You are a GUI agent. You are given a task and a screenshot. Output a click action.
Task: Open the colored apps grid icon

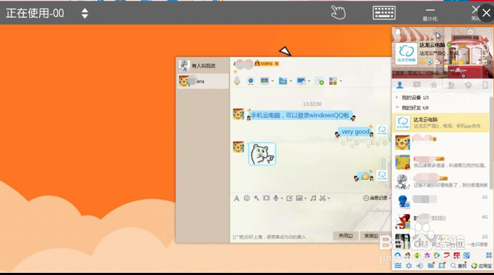click(x=333, y=81)
